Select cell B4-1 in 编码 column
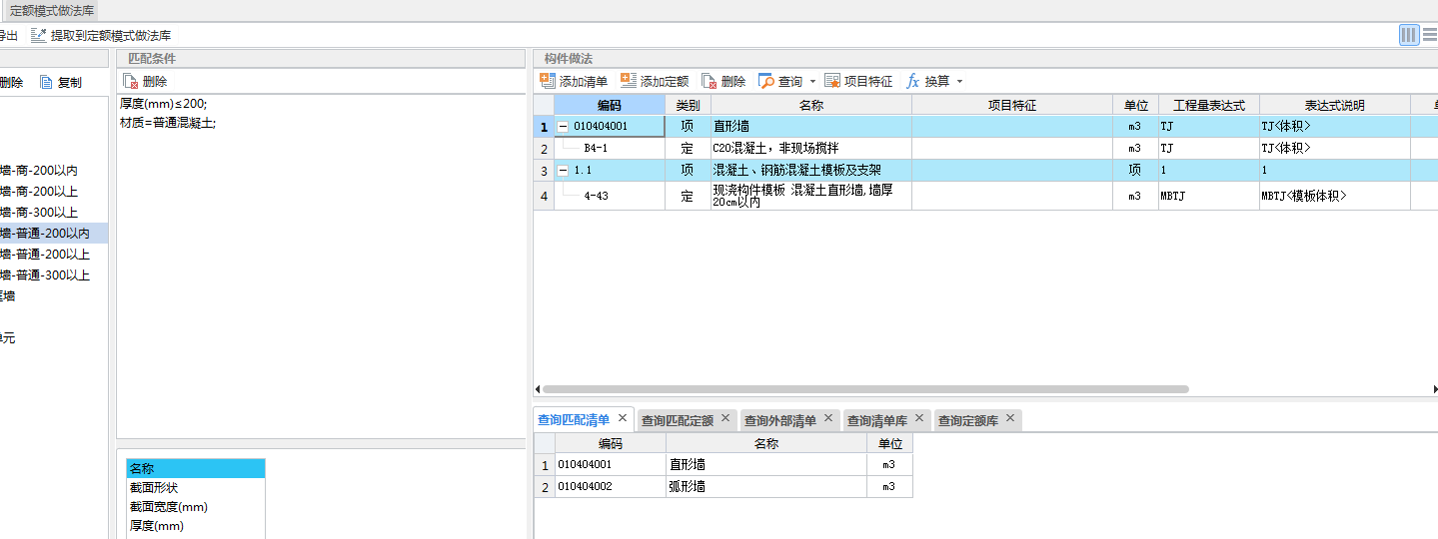The width and height of the screenshot is (1438, 539). [x=610, y=149]
